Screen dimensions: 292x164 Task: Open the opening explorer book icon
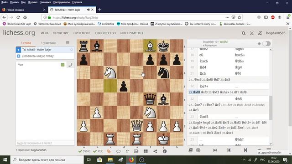click(191, 150)
